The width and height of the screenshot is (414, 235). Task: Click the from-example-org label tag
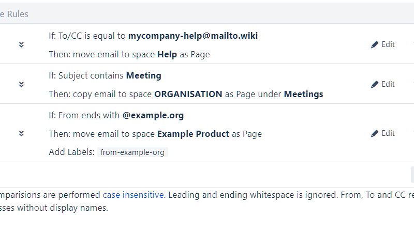[x=132, y=152]
